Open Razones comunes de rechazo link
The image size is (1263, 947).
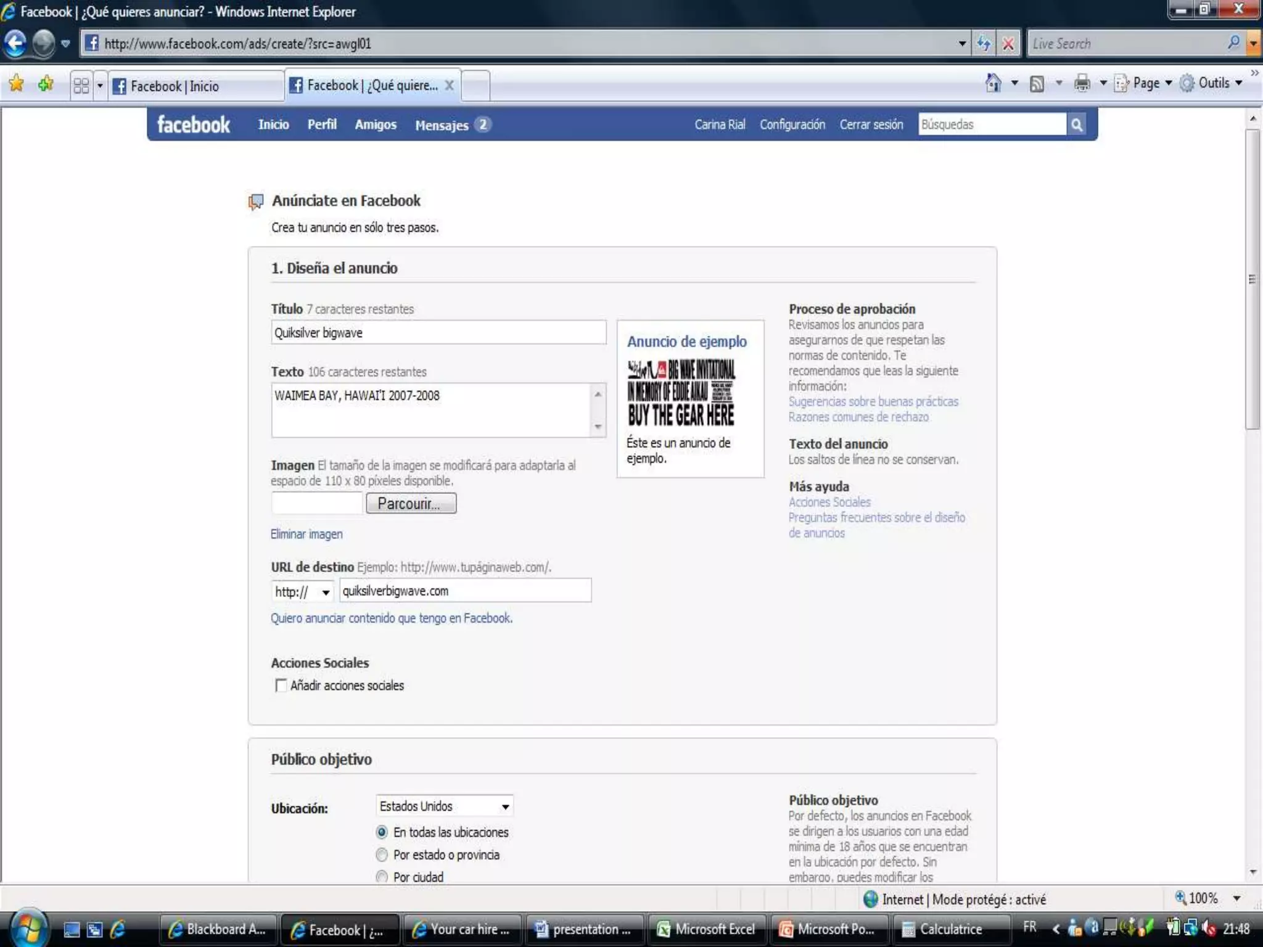point(858,417)
